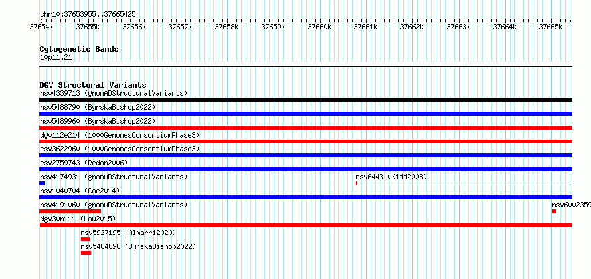This screenshot has width=591, height=279.
Task: Open nsv5484898 (ByrskaBishop2022) label
Action: coord(138,246)
